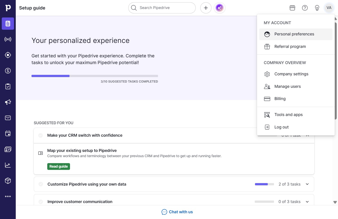The image size is (338, 219).
Task: Click the VA account avatar
Action: [x=329, y=8]
